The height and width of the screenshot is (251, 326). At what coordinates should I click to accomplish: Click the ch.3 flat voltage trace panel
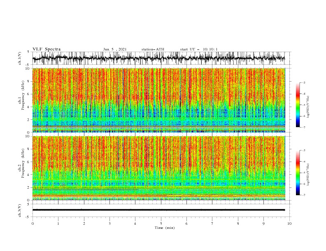click(x=162, y=210)
